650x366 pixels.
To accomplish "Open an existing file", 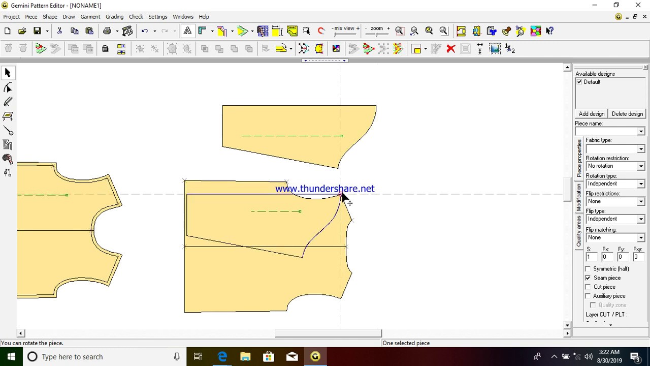I will [22, 31].
